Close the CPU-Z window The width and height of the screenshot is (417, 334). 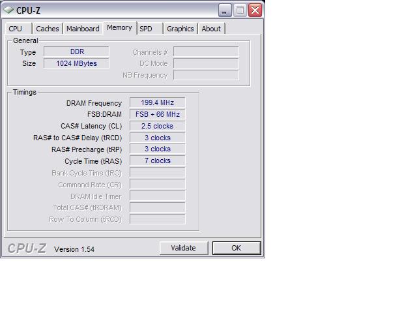click(x=255, y=10)
